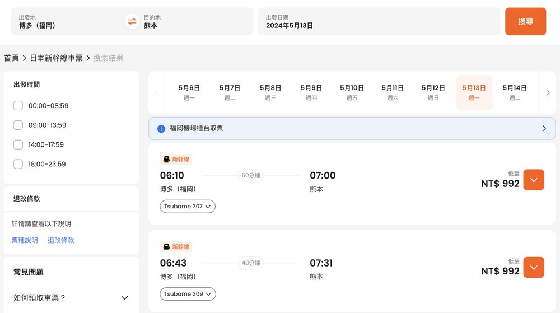Select the 5月10日 date tab
Image resolution: width=560 pixels, height=313 pixels.
click(x=352, y=92)
